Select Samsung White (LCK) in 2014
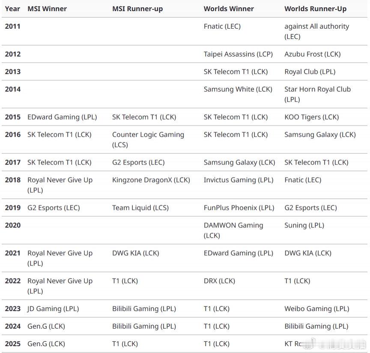Image resolution: width=370 pixels, height=353 pixels. tap(238, 89)
